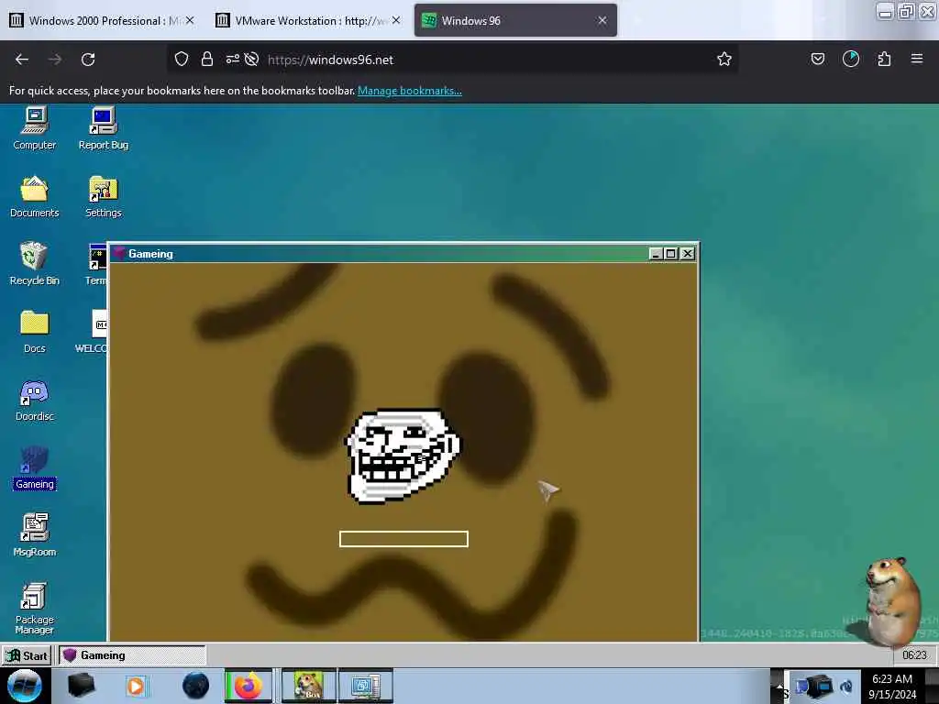The height and width of the screenshot is (704, 939).
Task: Click the round profile icon in toolbar
Action: click(x=851, y=60)
